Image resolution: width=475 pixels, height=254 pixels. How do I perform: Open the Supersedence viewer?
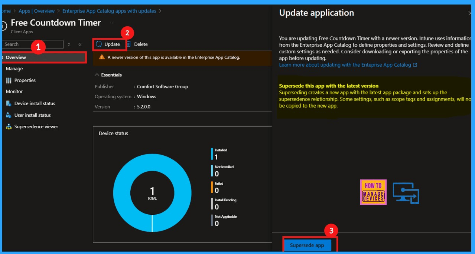pos(36,127)
